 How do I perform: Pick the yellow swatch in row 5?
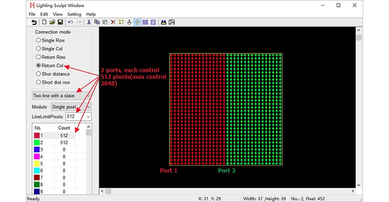(x=37, y=164)
